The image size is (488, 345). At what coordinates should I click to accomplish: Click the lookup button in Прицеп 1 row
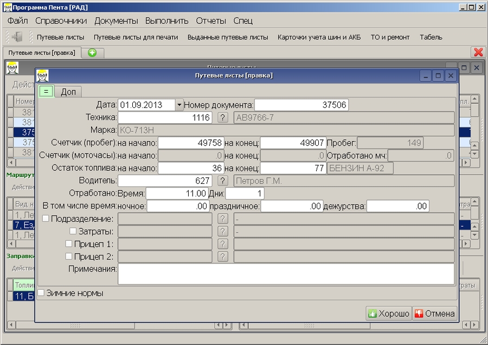(222, 244)
